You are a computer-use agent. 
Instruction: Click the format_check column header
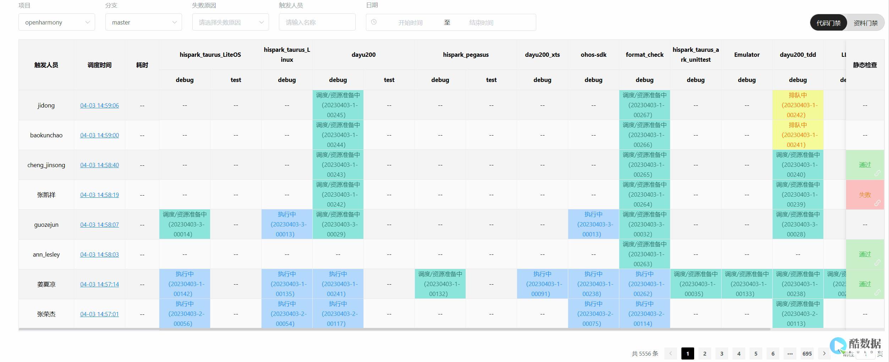pyautogui.click(x=644, y=55)
